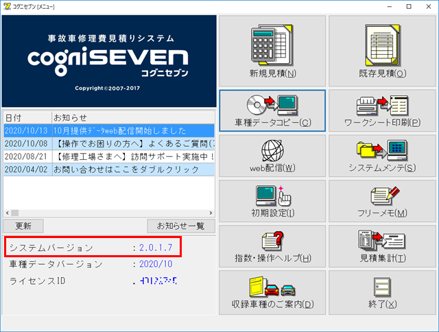Open 新規見積(N) new estimate

(272, 51)
